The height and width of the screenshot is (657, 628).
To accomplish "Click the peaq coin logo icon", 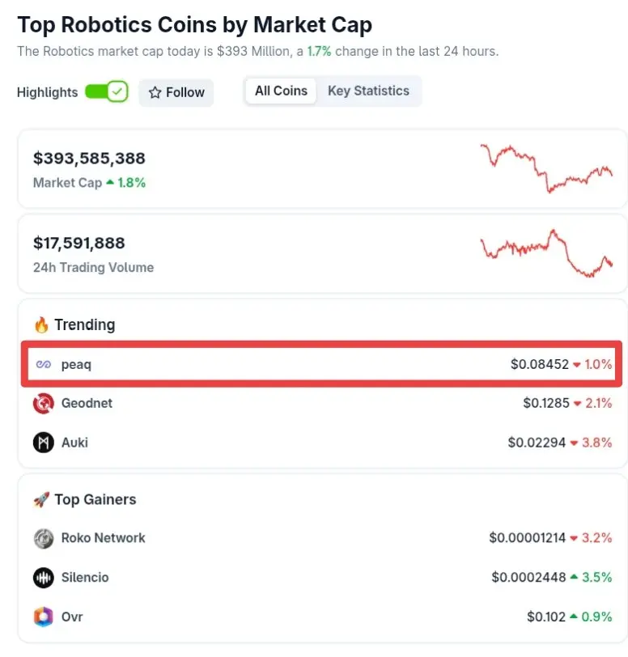I will (44, 364).
